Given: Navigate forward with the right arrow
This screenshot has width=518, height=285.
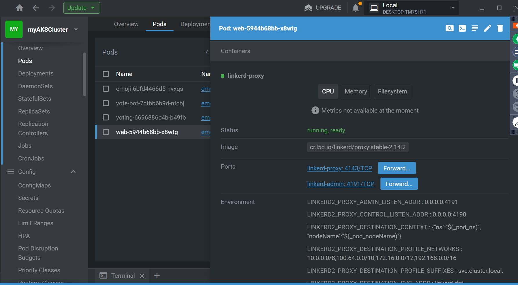Looking at the screenshot, I should click(x=52, y=8).
